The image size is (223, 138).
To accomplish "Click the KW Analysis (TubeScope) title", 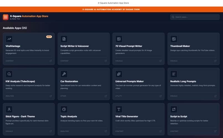I will 20,81.
